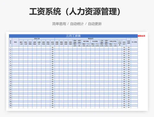154x117 pixels.
Task: Select the 实发金额 column header
Action: tap(129, 42)
